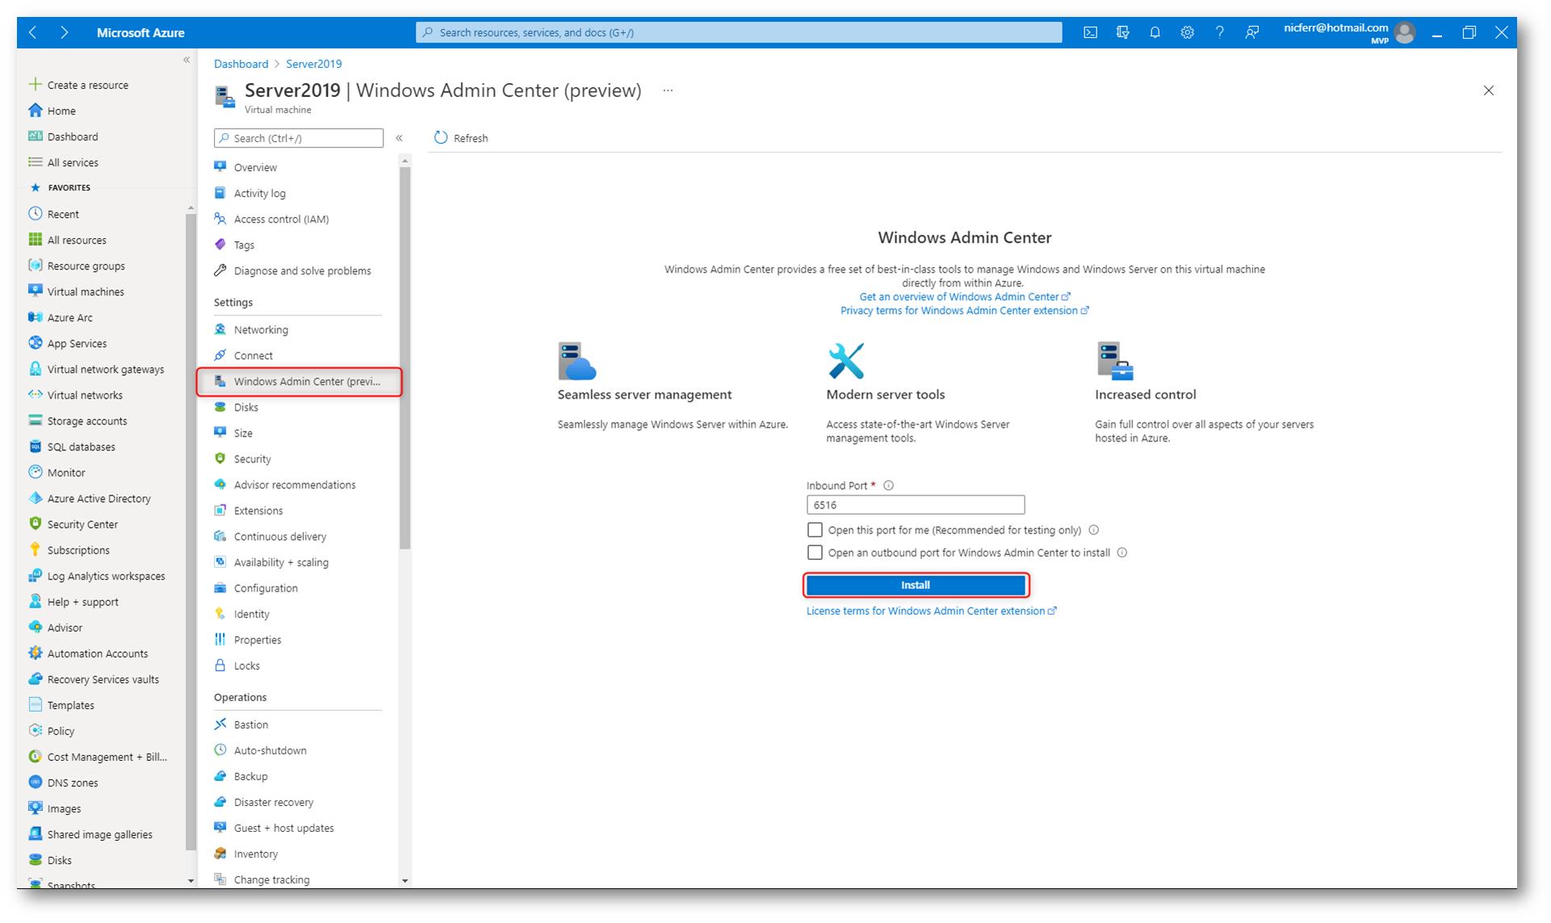Open Recovery Services vaults favorite
Viewport: 1551px width, 923px height.
tap(103, 679)
